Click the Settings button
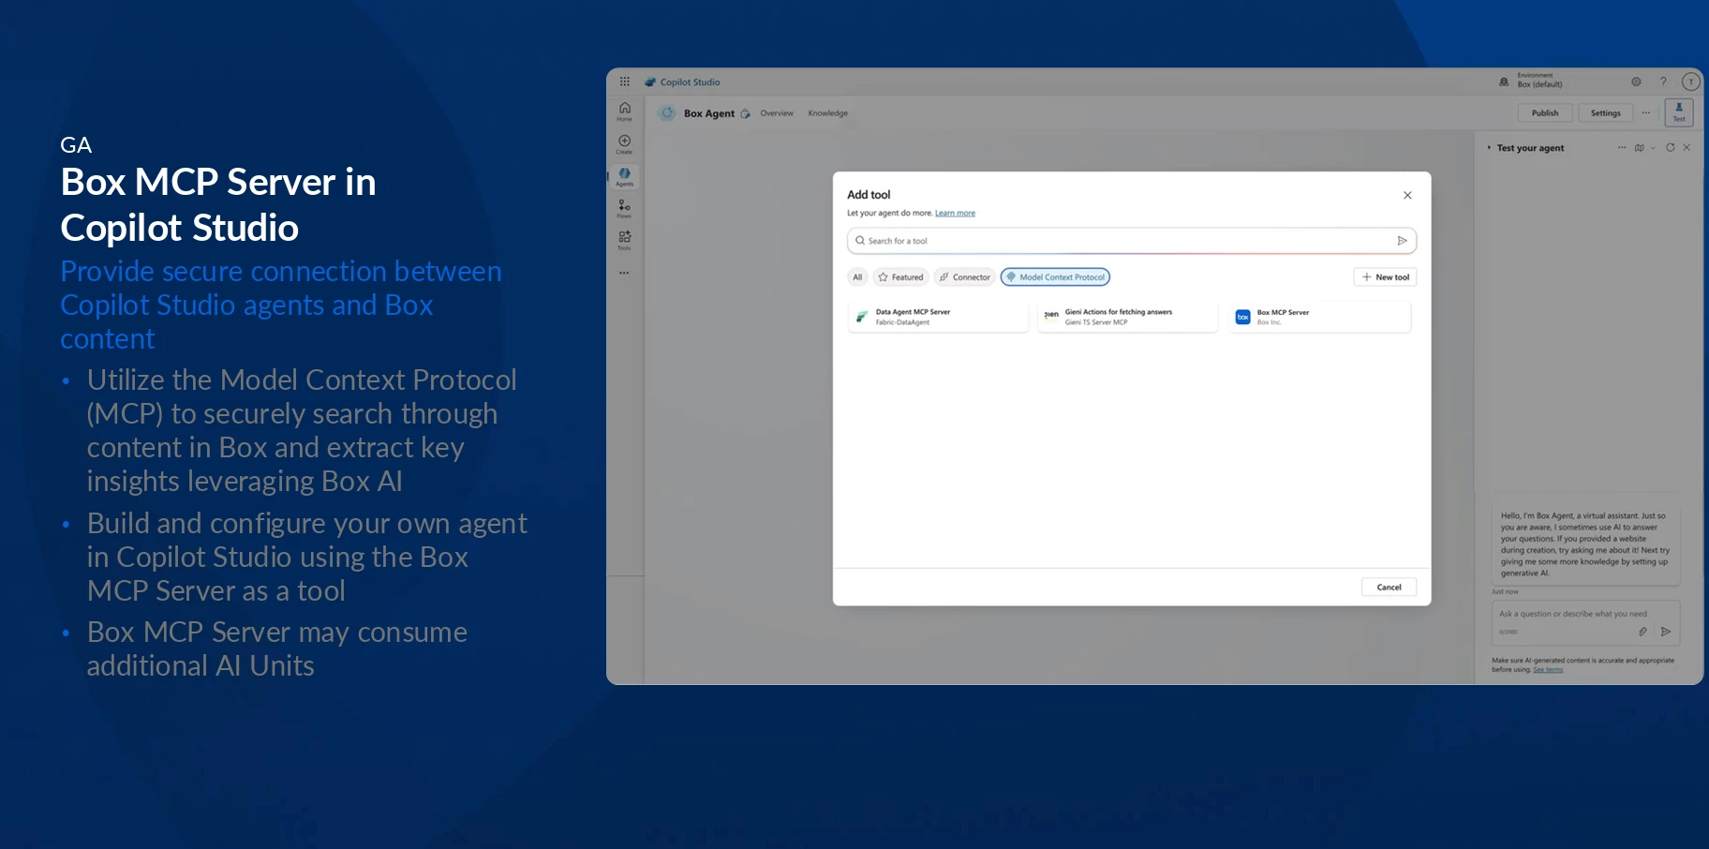The image size is (1709, 849). click(x=1605, y=113)
